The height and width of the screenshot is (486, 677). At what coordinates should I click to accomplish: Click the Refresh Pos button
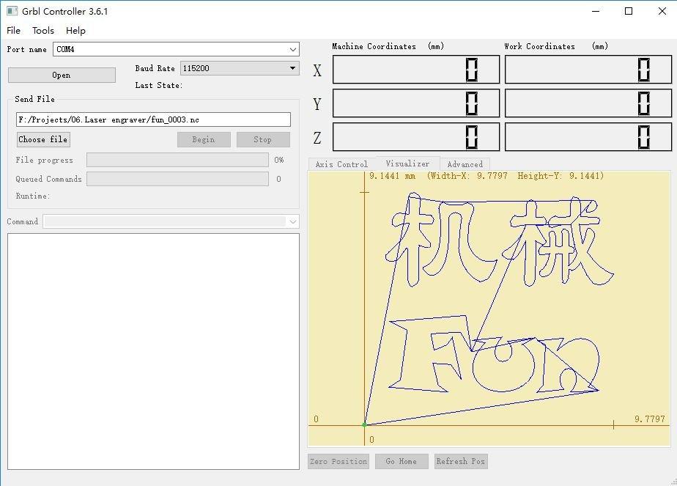461,461
